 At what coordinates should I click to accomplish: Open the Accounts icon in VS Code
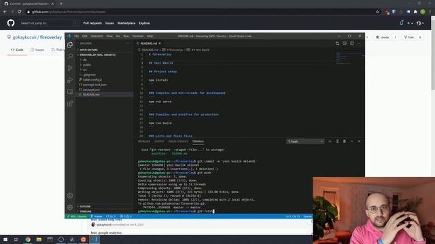70,196
